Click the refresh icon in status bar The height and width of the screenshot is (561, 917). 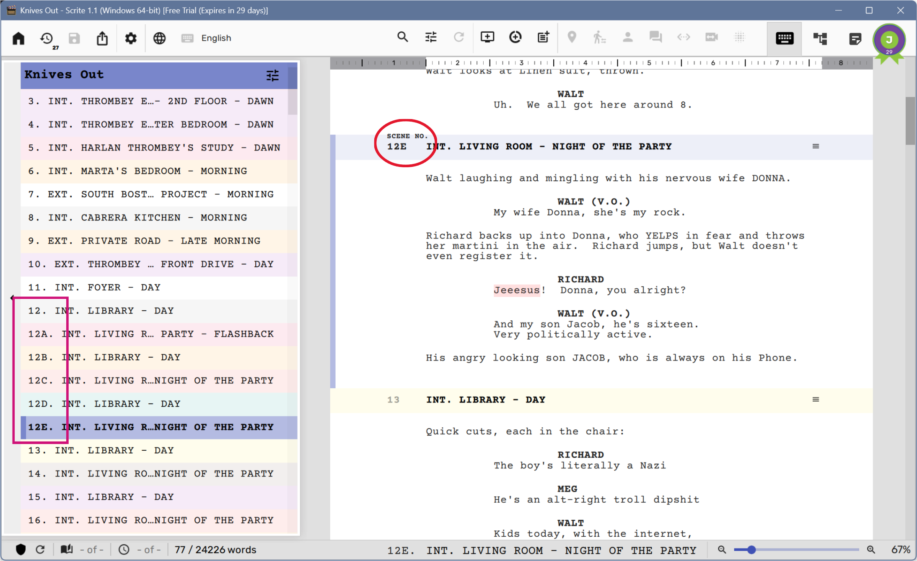pos(40,549)
